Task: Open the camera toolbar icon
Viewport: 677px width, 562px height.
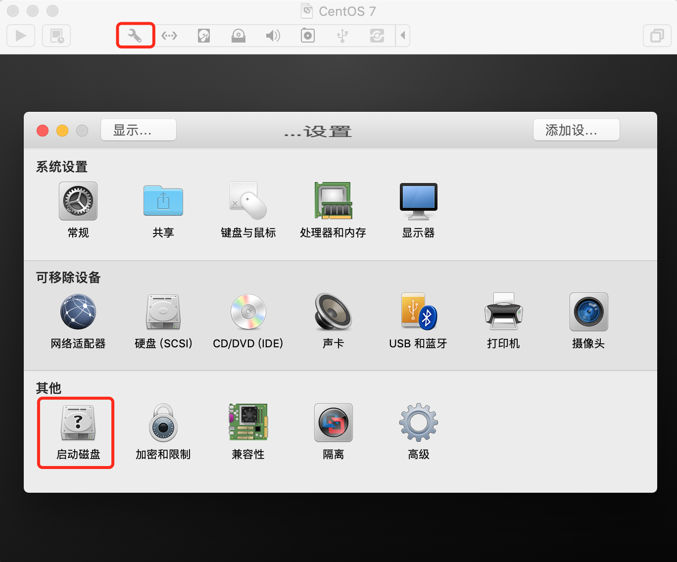Action: click(x=308, y=36)
